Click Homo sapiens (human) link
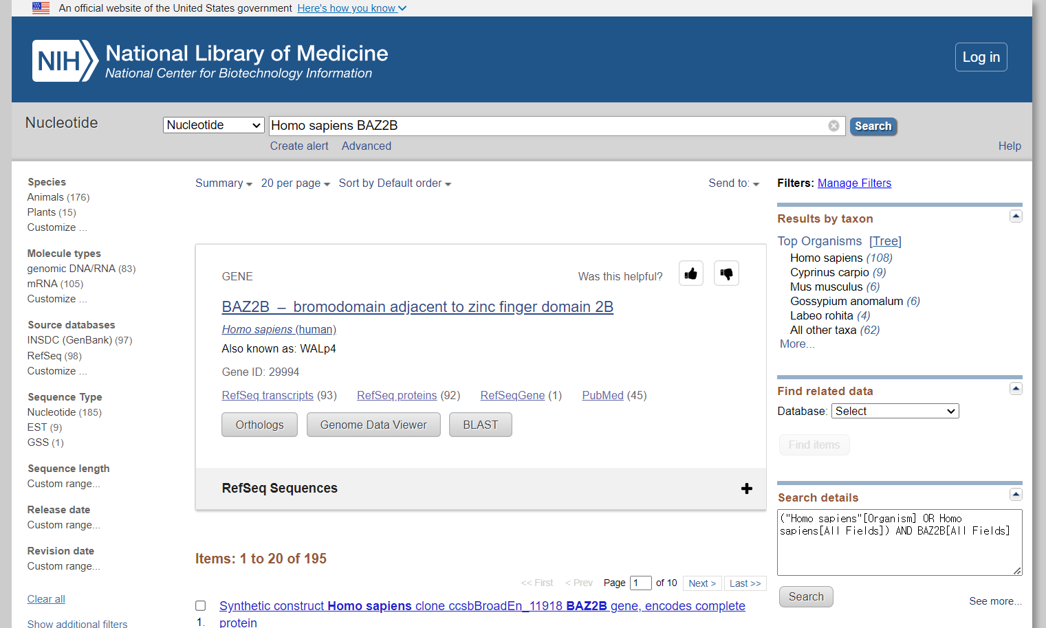This screenshot has width=1046, height=628. pos(279,330)
